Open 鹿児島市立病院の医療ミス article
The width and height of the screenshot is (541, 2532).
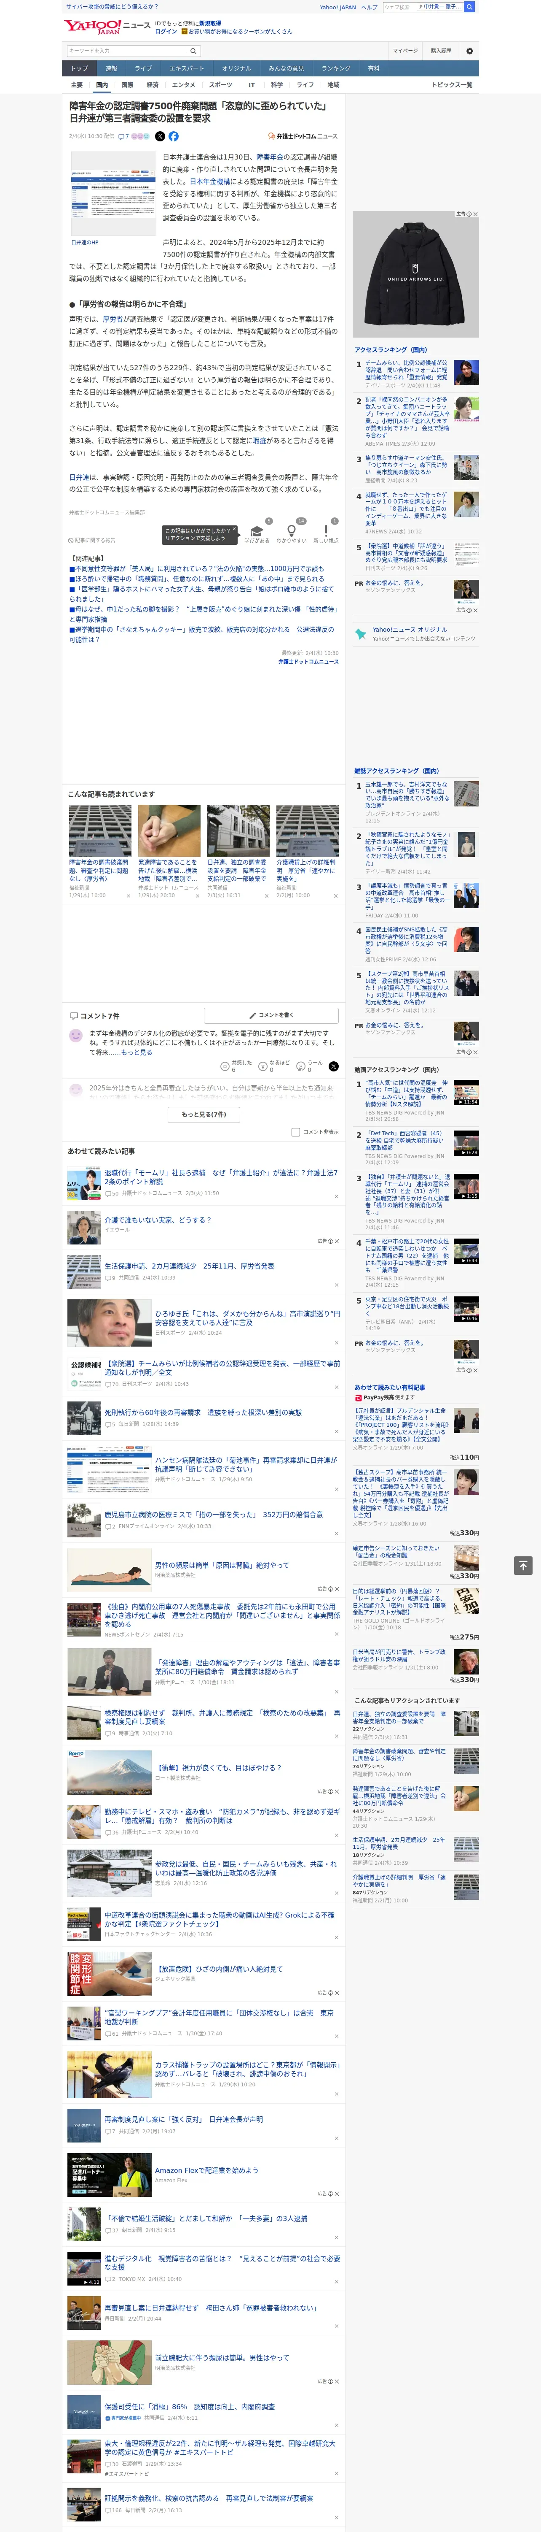213,1515
